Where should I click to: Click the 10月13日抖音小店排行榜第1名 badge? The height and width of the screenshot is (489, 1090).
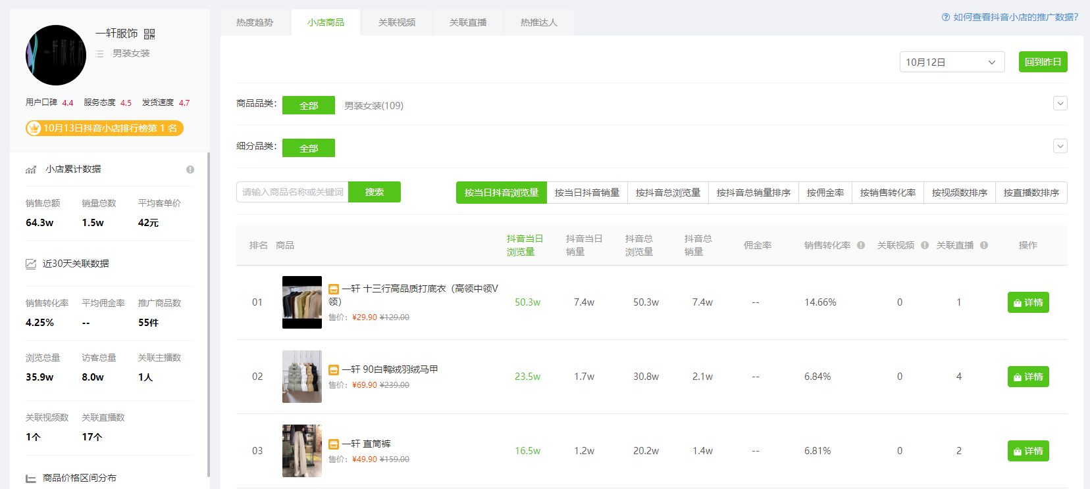(105, 128)
